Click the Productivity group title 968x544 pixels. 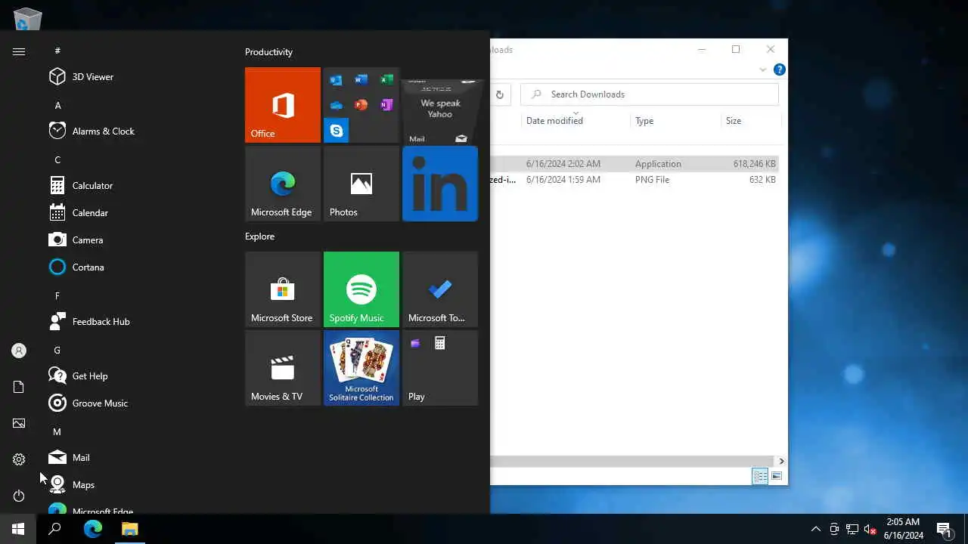tap(268, 51)
